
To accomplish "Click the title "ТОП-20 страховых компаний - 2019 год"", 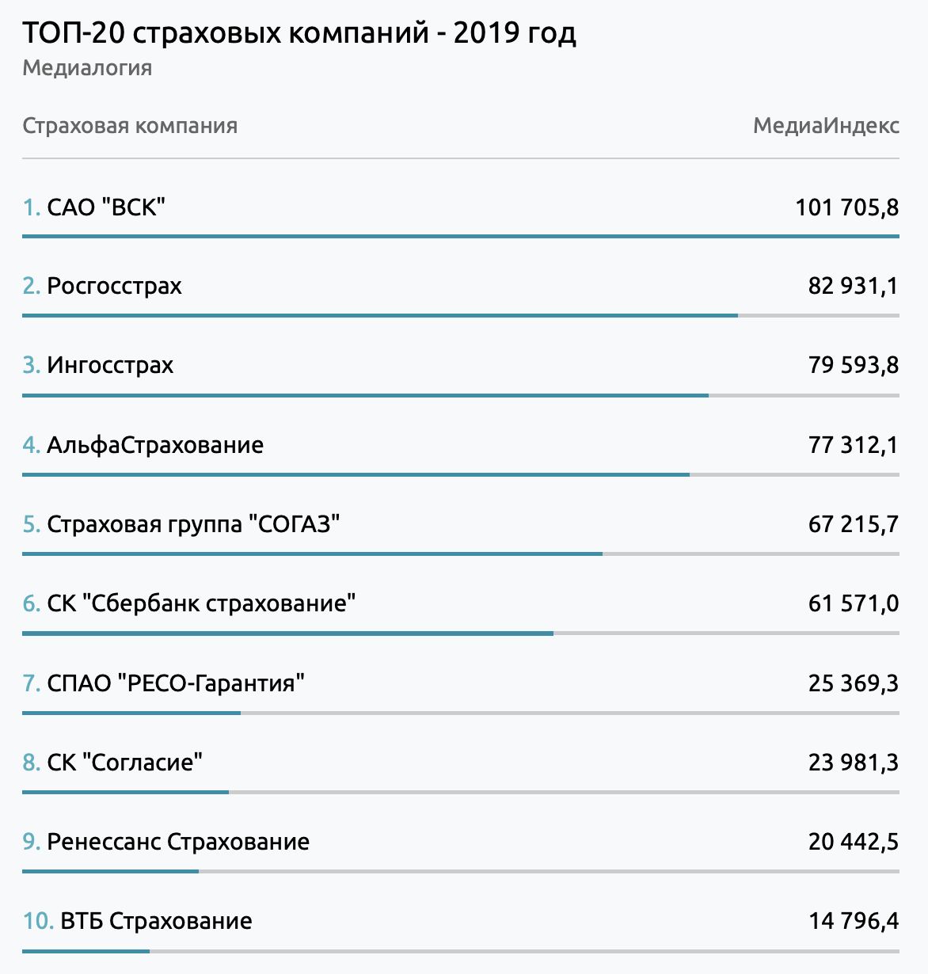I will 299,32.
